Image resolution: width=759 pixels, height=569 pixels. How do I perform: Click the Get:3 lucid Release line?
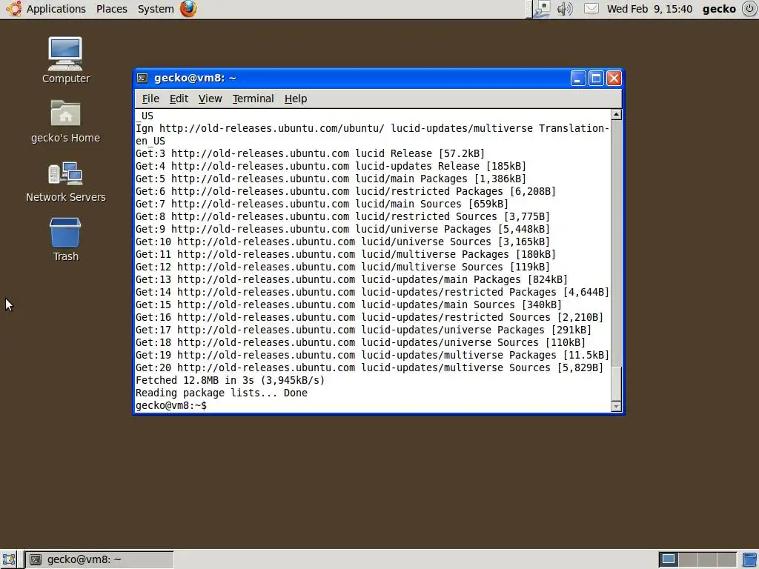point(310,153)
